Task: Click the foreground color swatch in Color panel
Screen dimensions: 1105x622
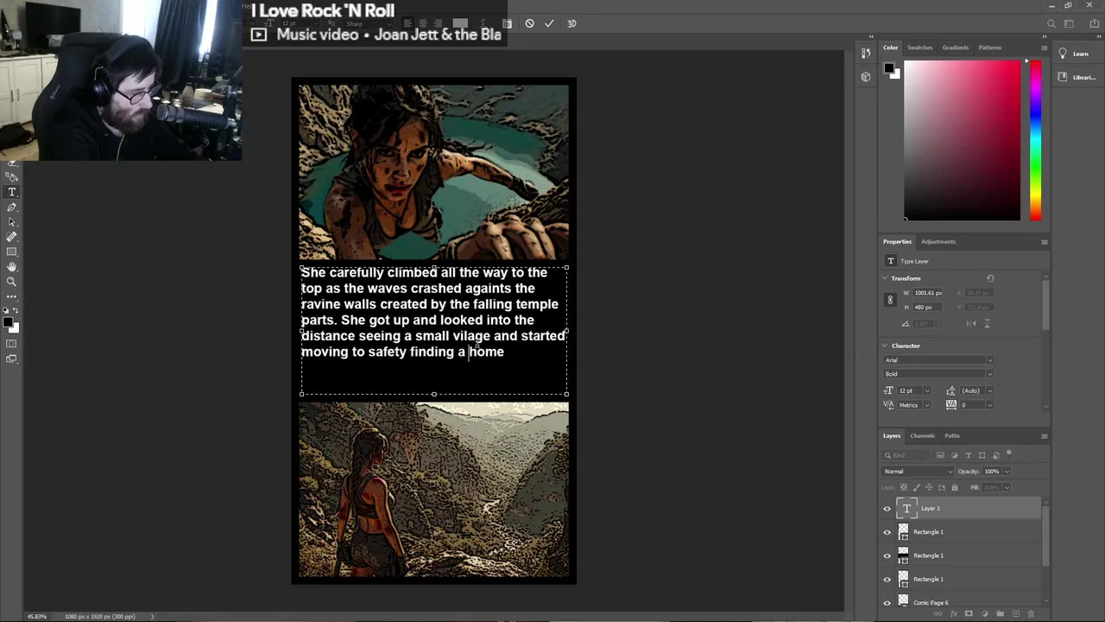Action: coord(888,68)
